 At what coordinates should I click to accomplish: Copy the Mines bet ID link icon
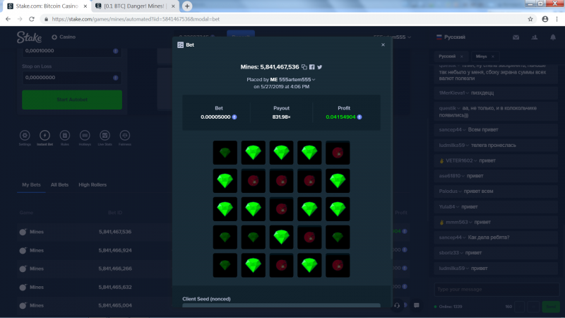coord(304,67)
